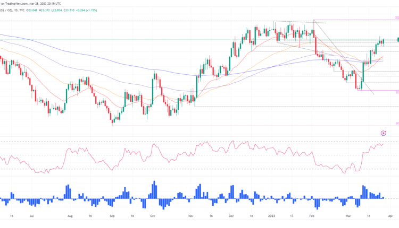Viewport: 399px width, 228px height.
Task: Click the 2023 label on time axis
Action: (271, 216)
